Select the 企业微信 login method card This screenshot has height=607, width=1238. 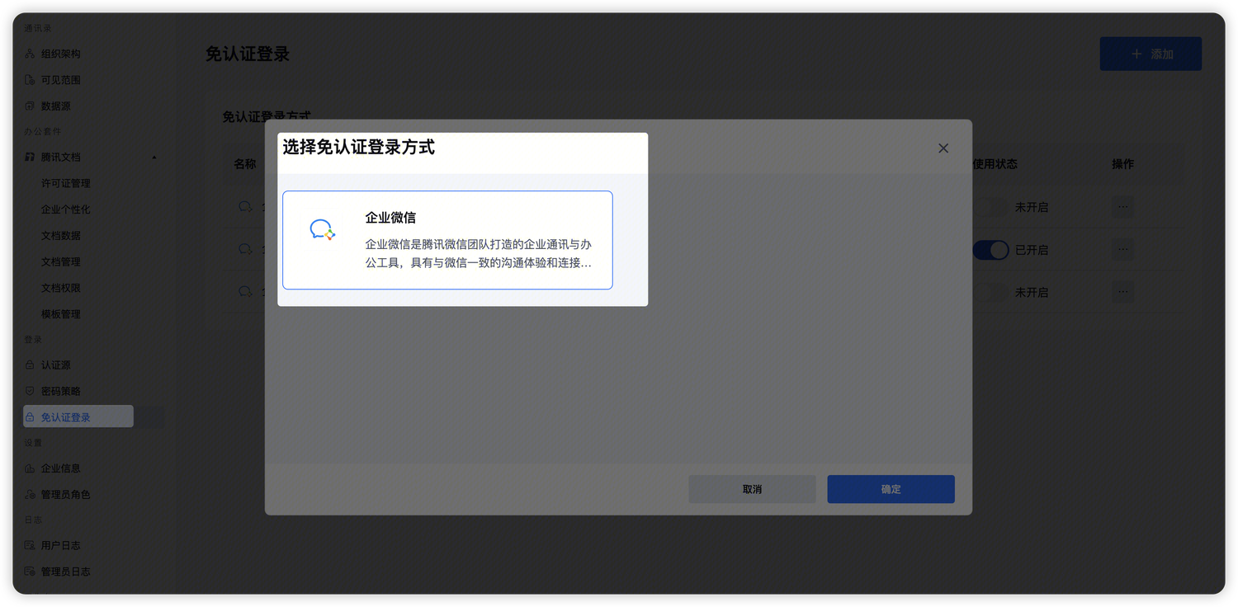coord(447,240)
